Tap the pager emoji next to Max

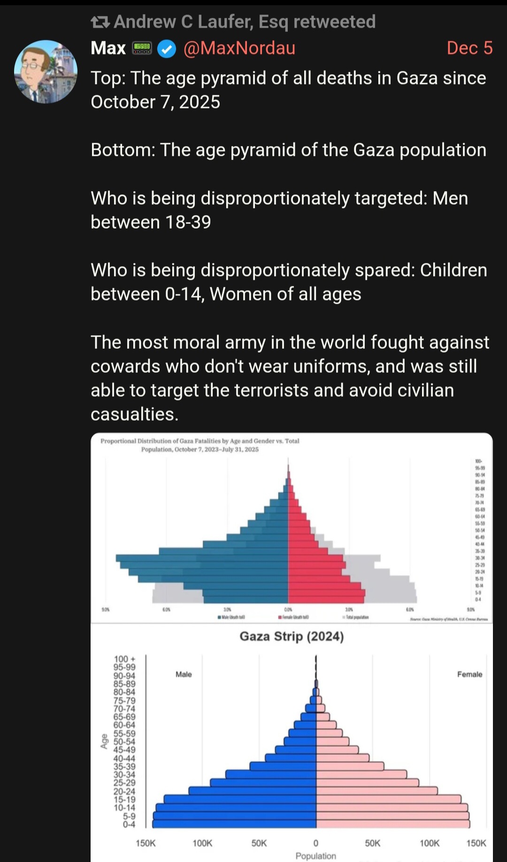tap(142, 48)
